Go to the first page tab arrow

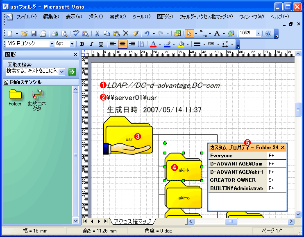point(85,221)
